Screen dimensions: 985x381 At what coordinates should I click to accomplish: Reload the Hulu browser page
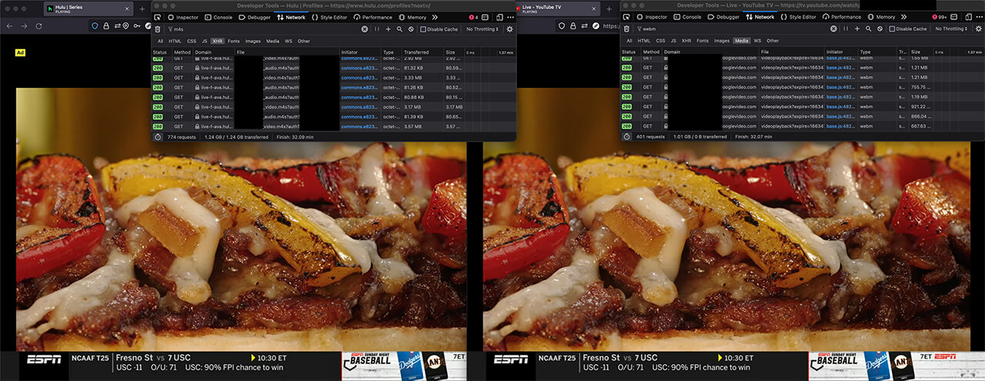pos(38,26)
